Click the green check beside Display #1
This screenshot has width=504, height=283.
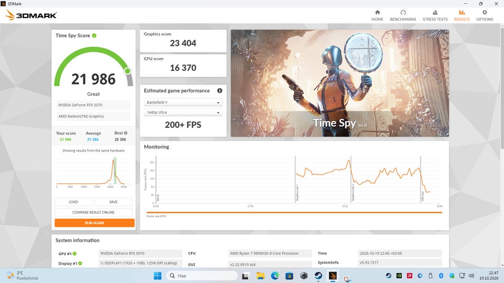[80, 264]
